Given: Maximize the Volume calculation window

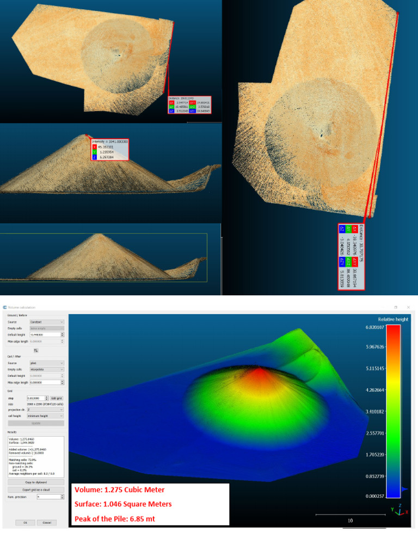Looking at the screenshot, I should tap(396, 307).
